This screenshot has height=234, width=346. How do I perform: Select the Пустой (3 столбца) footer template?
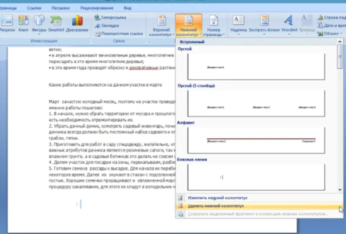click(x=256, y=103)
